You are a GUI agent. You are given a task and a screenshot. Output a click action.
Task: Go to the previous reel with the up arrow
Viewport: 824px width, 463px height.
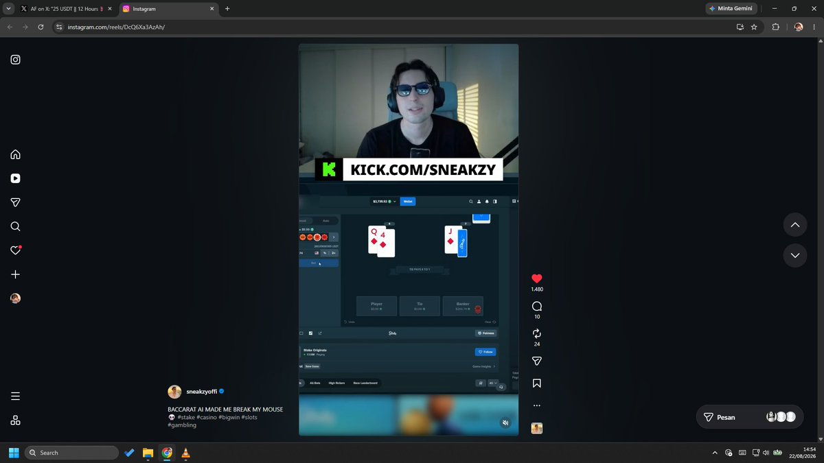coord(794,225)
